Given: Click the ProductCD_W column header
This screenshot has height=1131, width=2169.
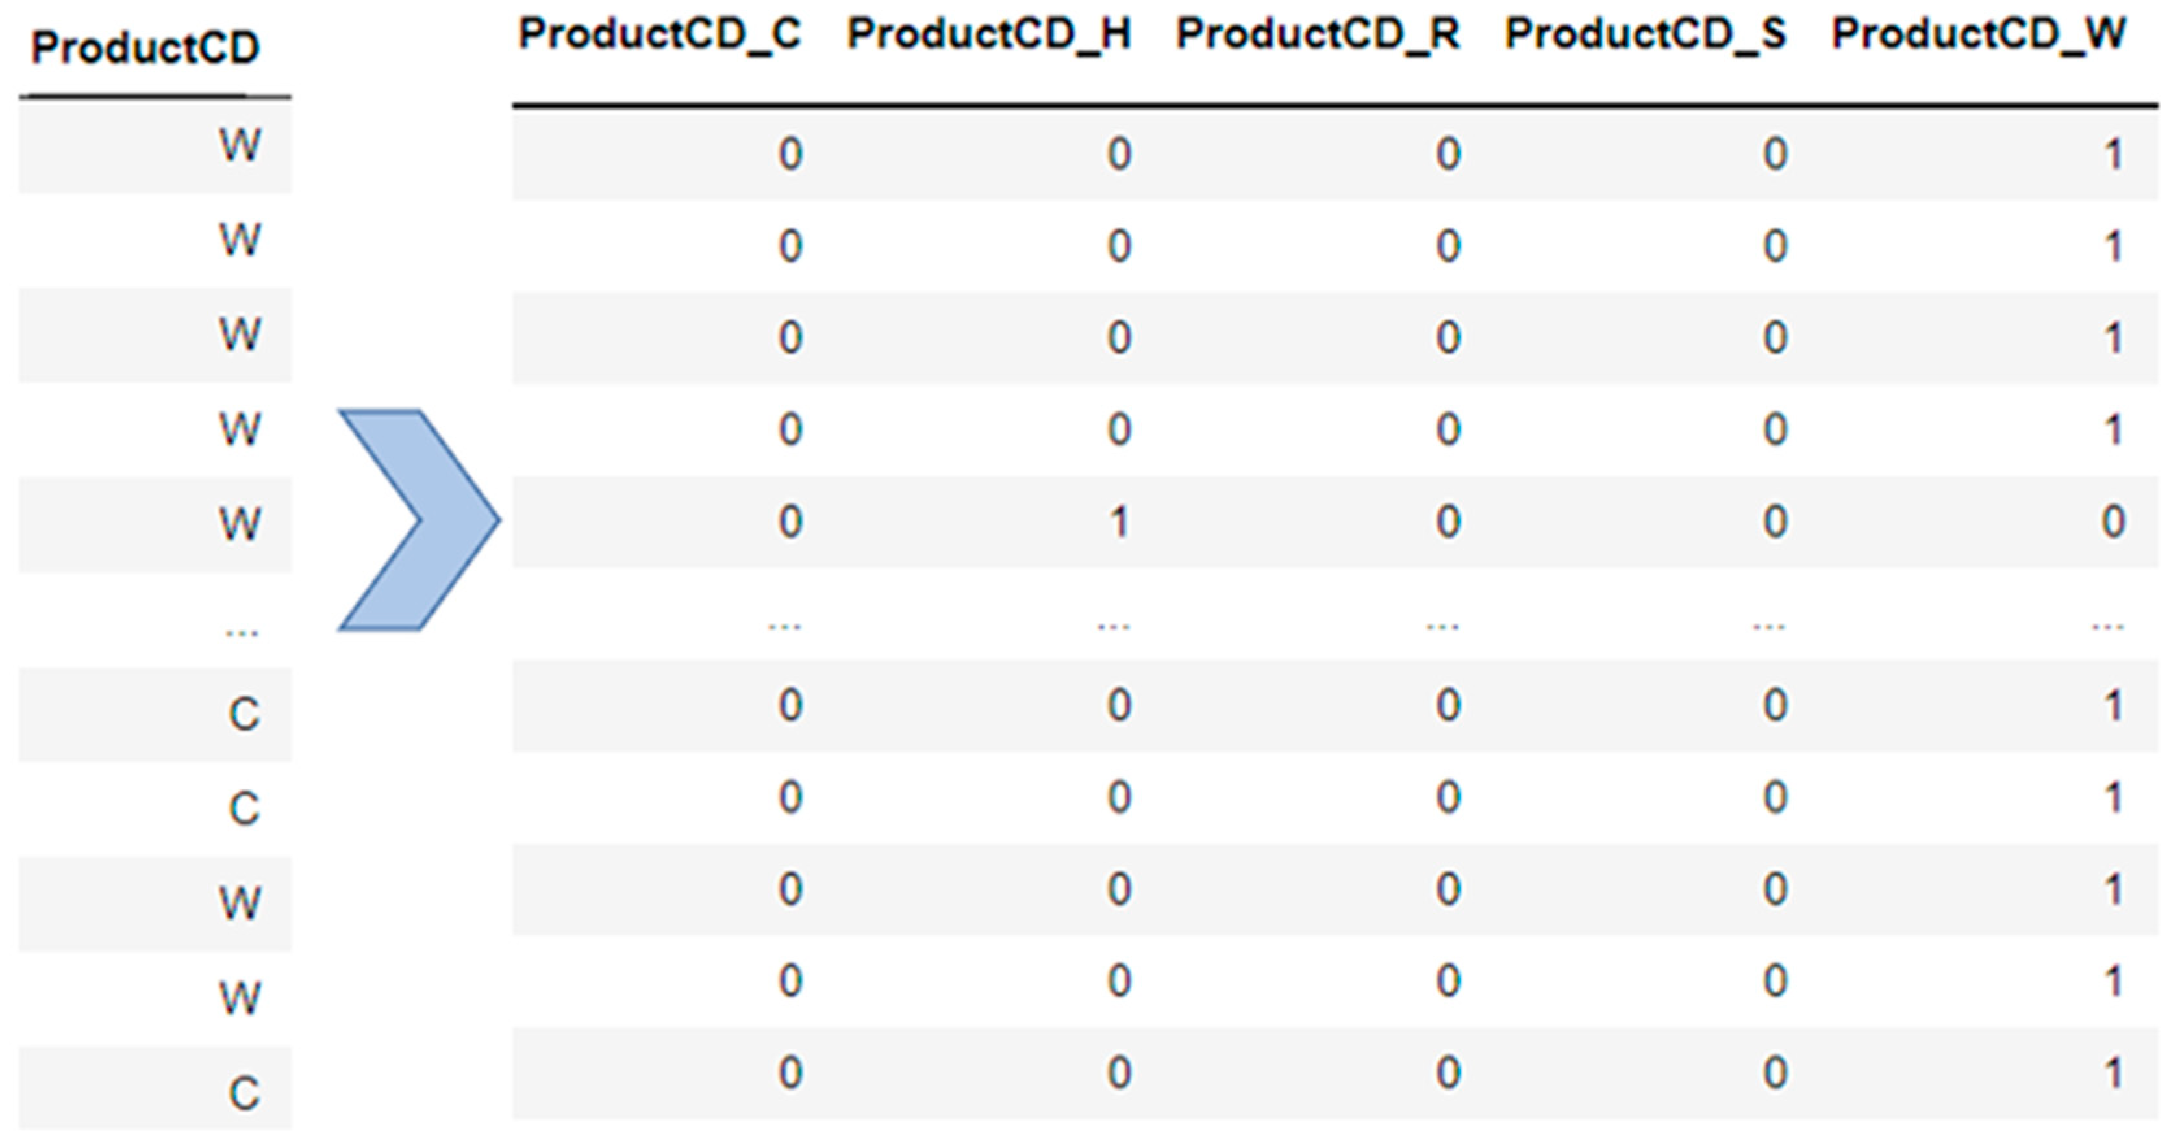Looking at the screenshot, I should (x=1979, y=34).
